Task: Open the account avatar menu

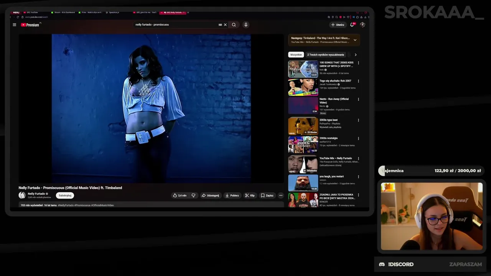Action: 362,25
